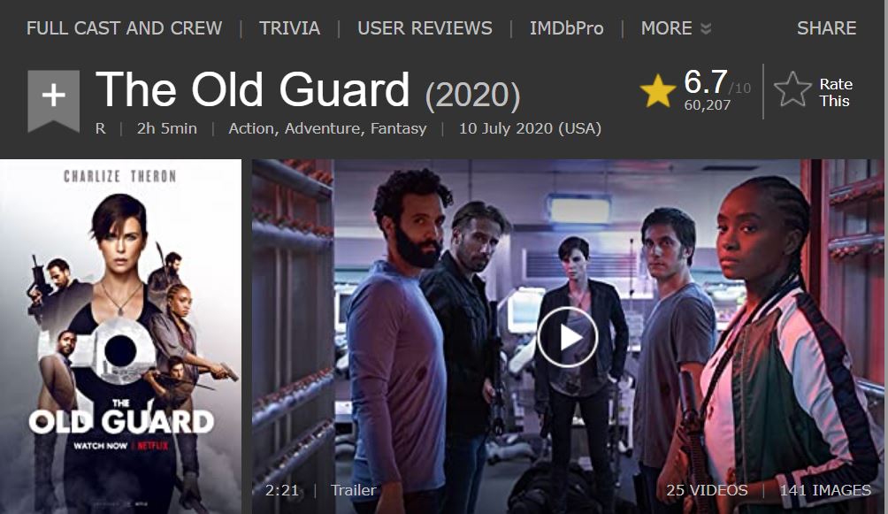Click the 'Rate This' text
Image resolution: width=888 pixels, height=514 pixels.
click(835, 92)
